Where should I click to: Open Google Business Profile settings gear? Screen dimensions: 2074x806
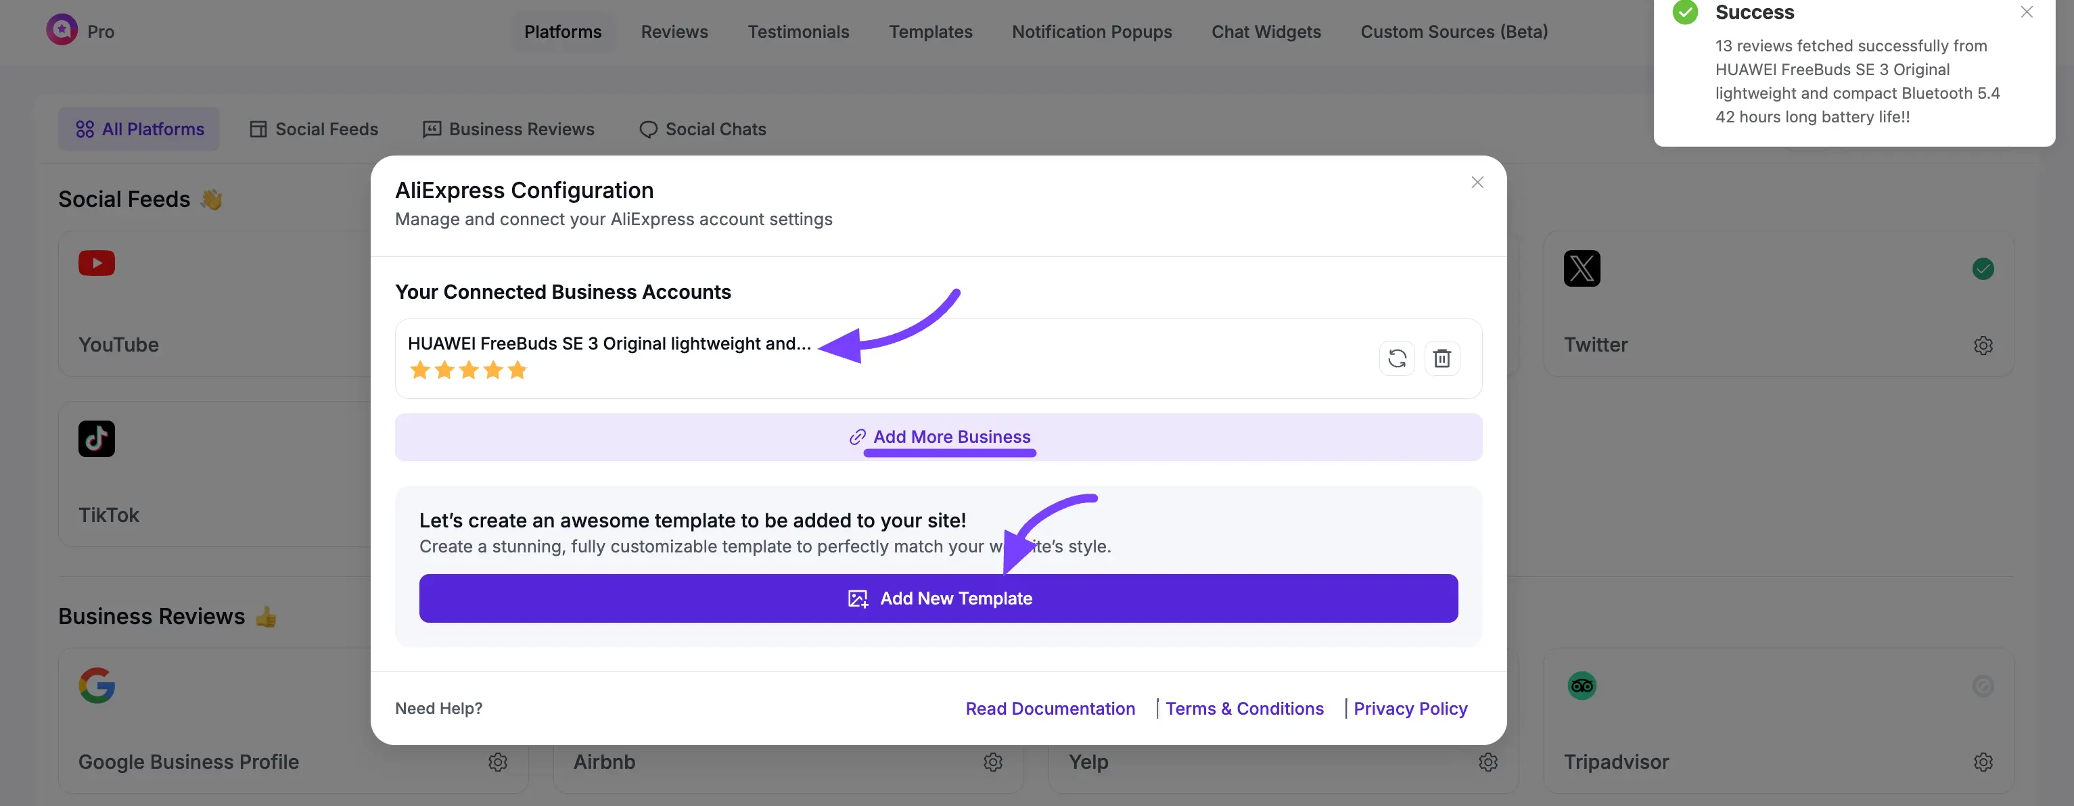498,762
